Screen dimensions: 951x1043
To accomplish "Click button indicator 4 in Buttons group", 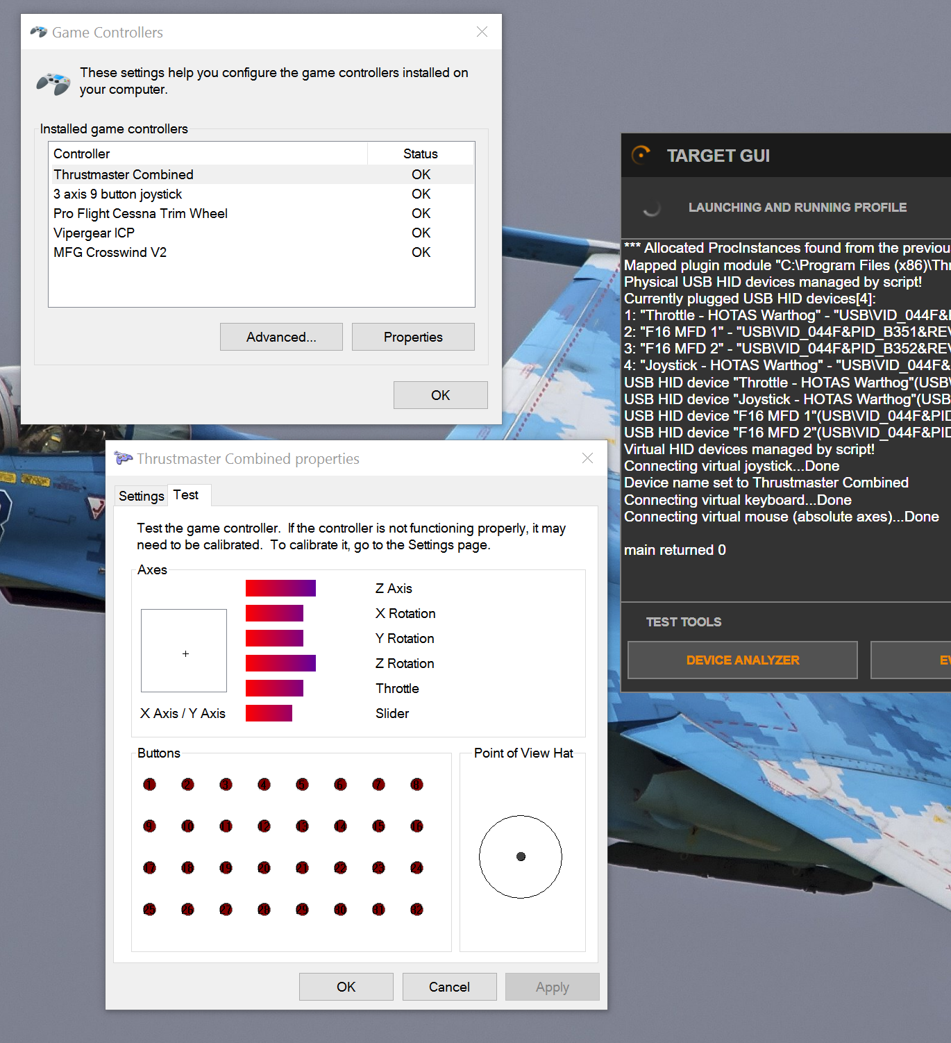I will pos(264,785).
